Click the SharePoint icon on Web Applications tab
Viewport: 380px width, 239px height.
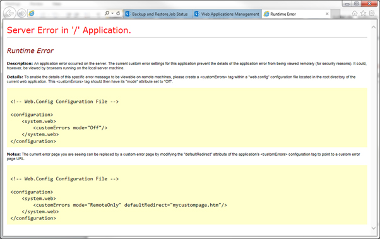(x=197, y=14)
